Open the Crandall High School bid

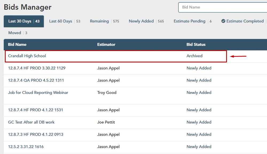click(x=27, y=56)
